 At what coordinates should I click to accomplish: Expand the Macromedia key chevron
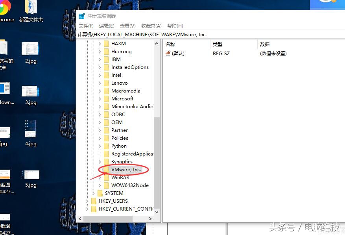pyautogui.click(x=100, y=91)
